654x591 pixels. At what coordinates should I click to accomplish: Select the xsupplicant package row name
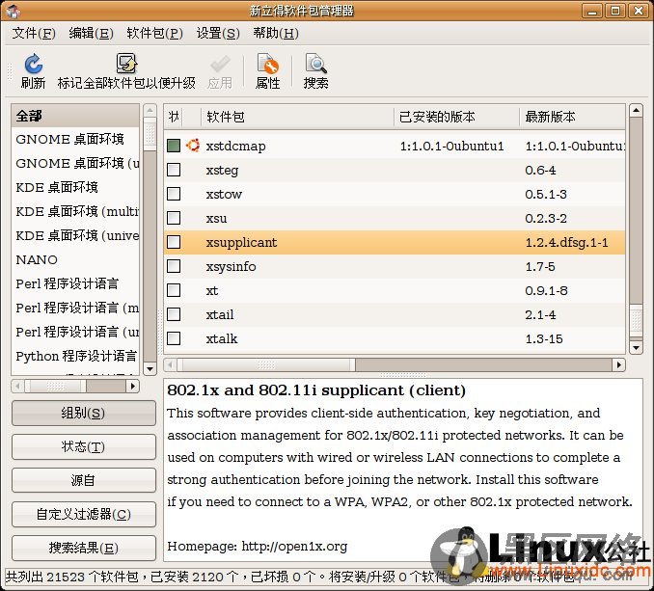pyautogui.click(x=241, y=242)
